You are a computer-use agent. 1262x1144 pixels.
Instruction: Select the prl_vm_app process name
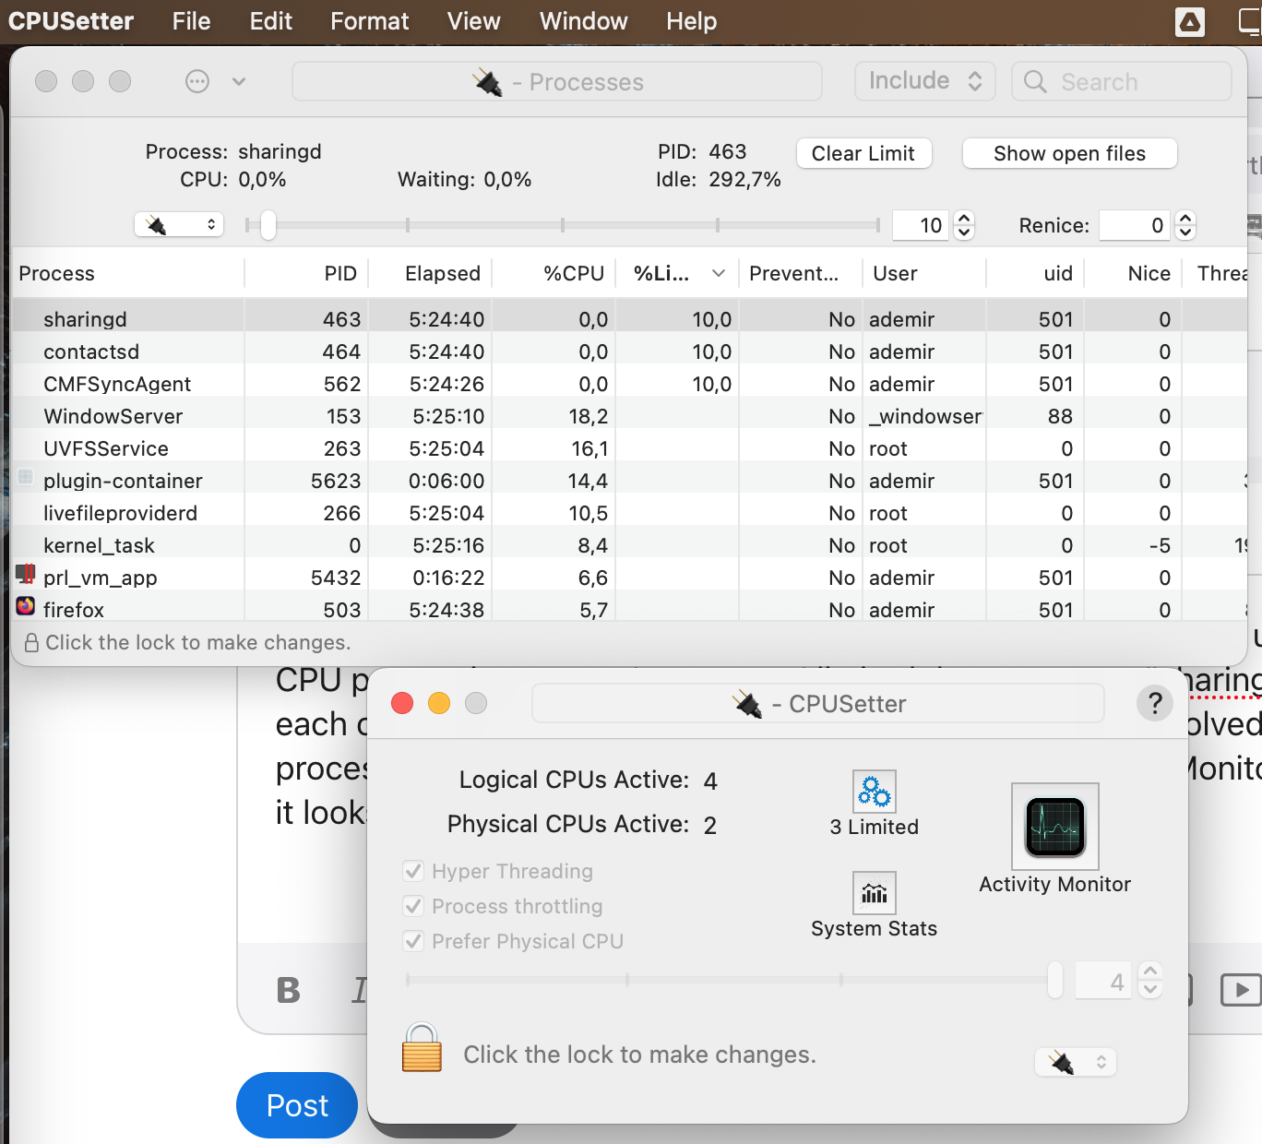(x=100, y=578)
